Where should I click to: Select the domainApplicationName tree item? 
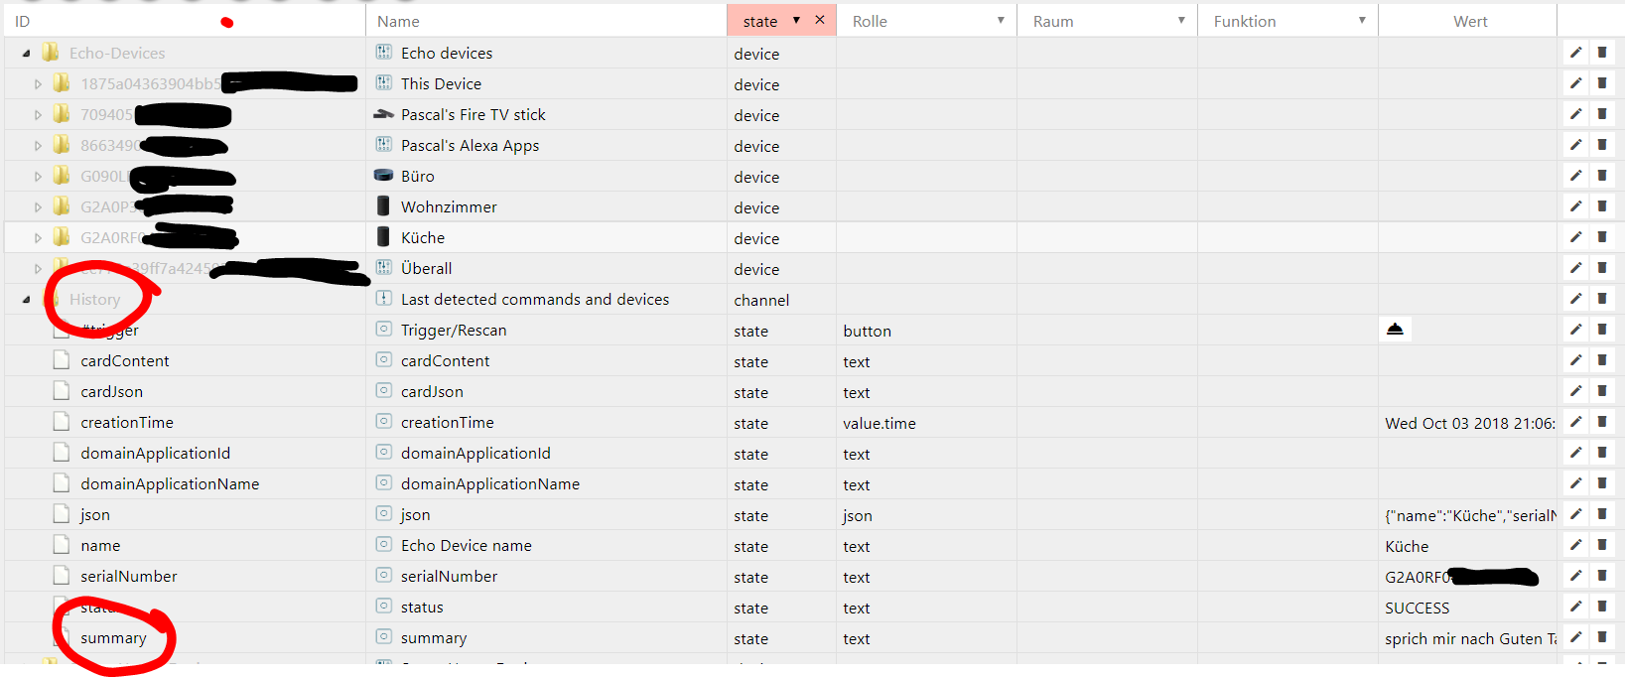[170, 483]
